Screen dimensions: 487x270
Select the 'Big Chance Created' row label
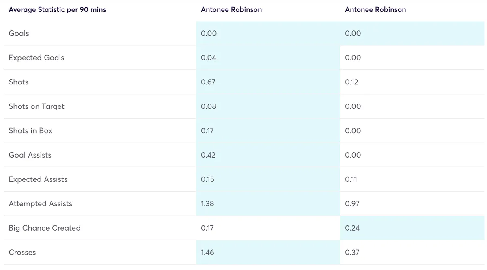(45, 228)
